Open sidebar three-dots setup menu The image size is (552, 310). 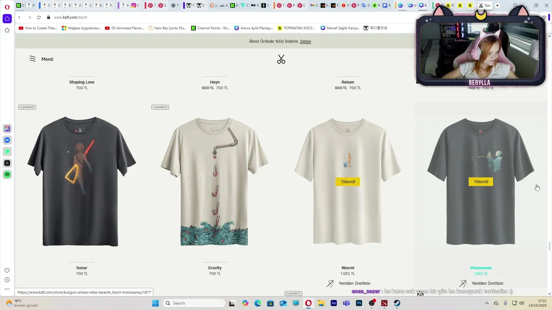(7, 289)
